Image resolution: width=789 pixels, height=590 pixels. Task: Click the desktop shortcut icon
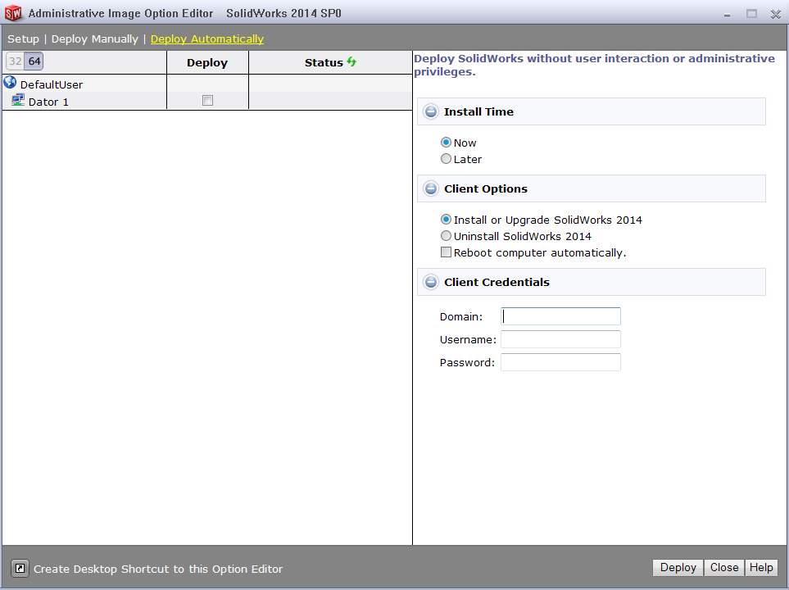(20, 569)
